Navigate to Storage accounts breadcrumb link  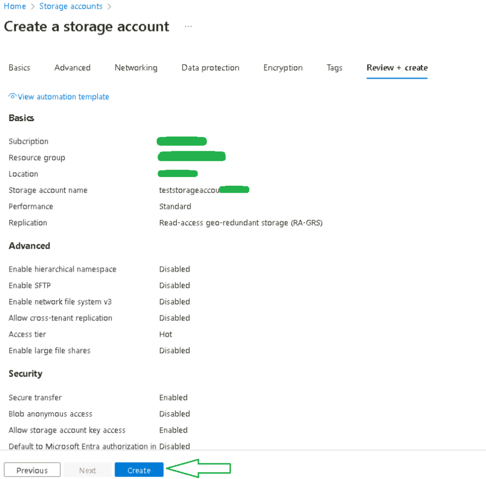click(x=71, y=6)
